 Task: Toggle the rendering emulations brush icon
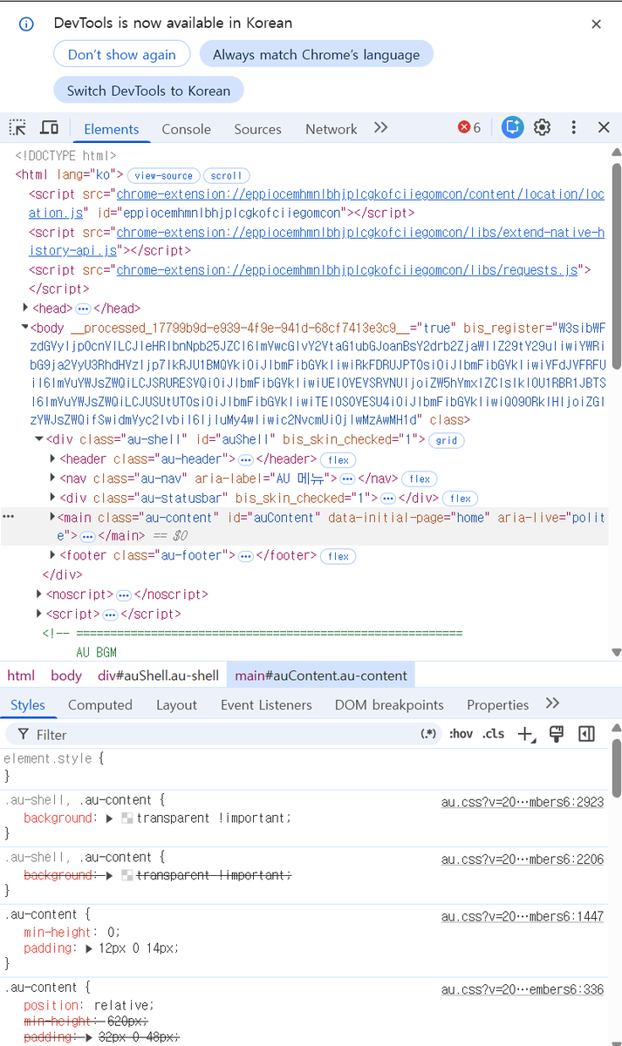(x=556, y=734)
